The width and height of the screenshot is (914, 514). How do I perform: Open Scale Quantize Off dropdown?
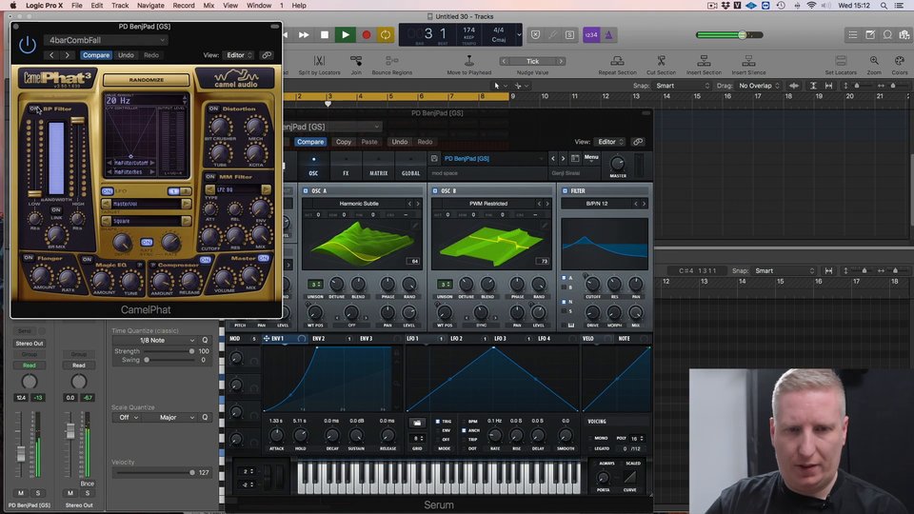(127, 417)
